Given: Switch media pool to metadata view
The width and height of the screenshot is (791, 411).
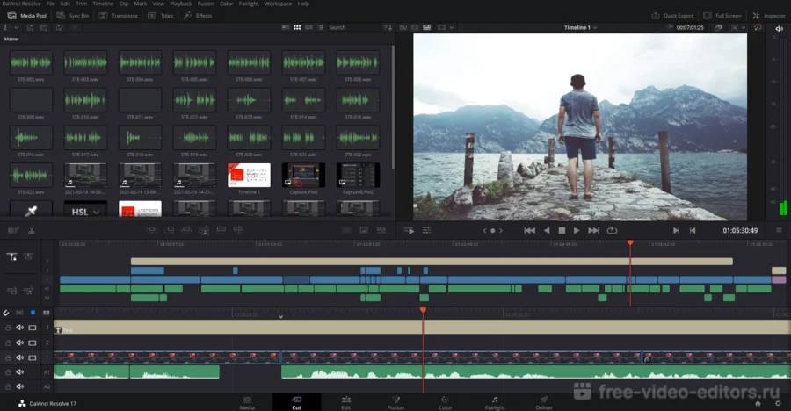Looking at the screenshot, I should 286,28.
